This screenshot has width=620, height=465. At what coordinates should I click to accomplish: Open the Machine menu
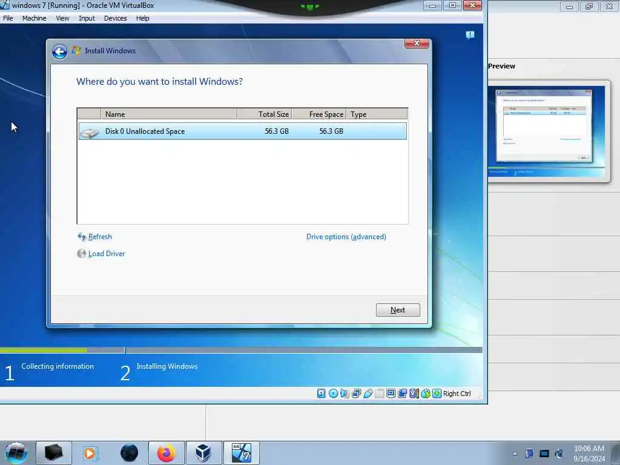[x=34, y=18]
